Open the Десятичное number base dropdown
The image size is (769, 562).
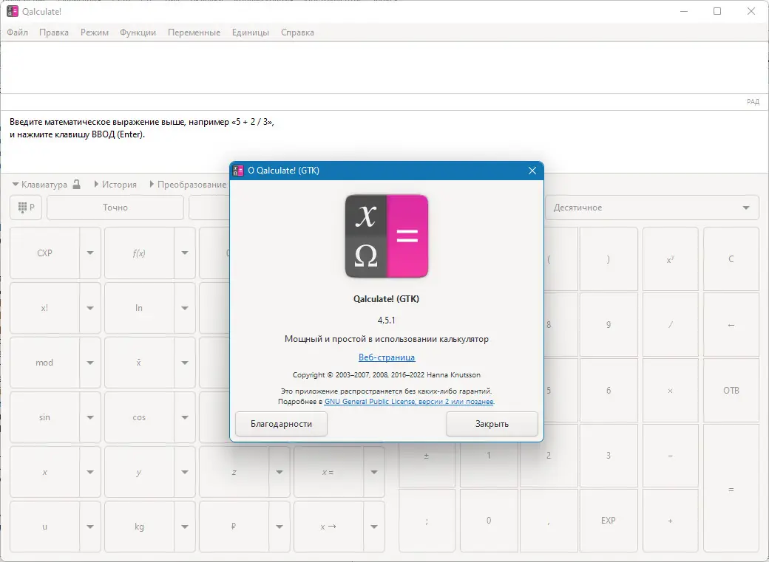tap(652, 208)
